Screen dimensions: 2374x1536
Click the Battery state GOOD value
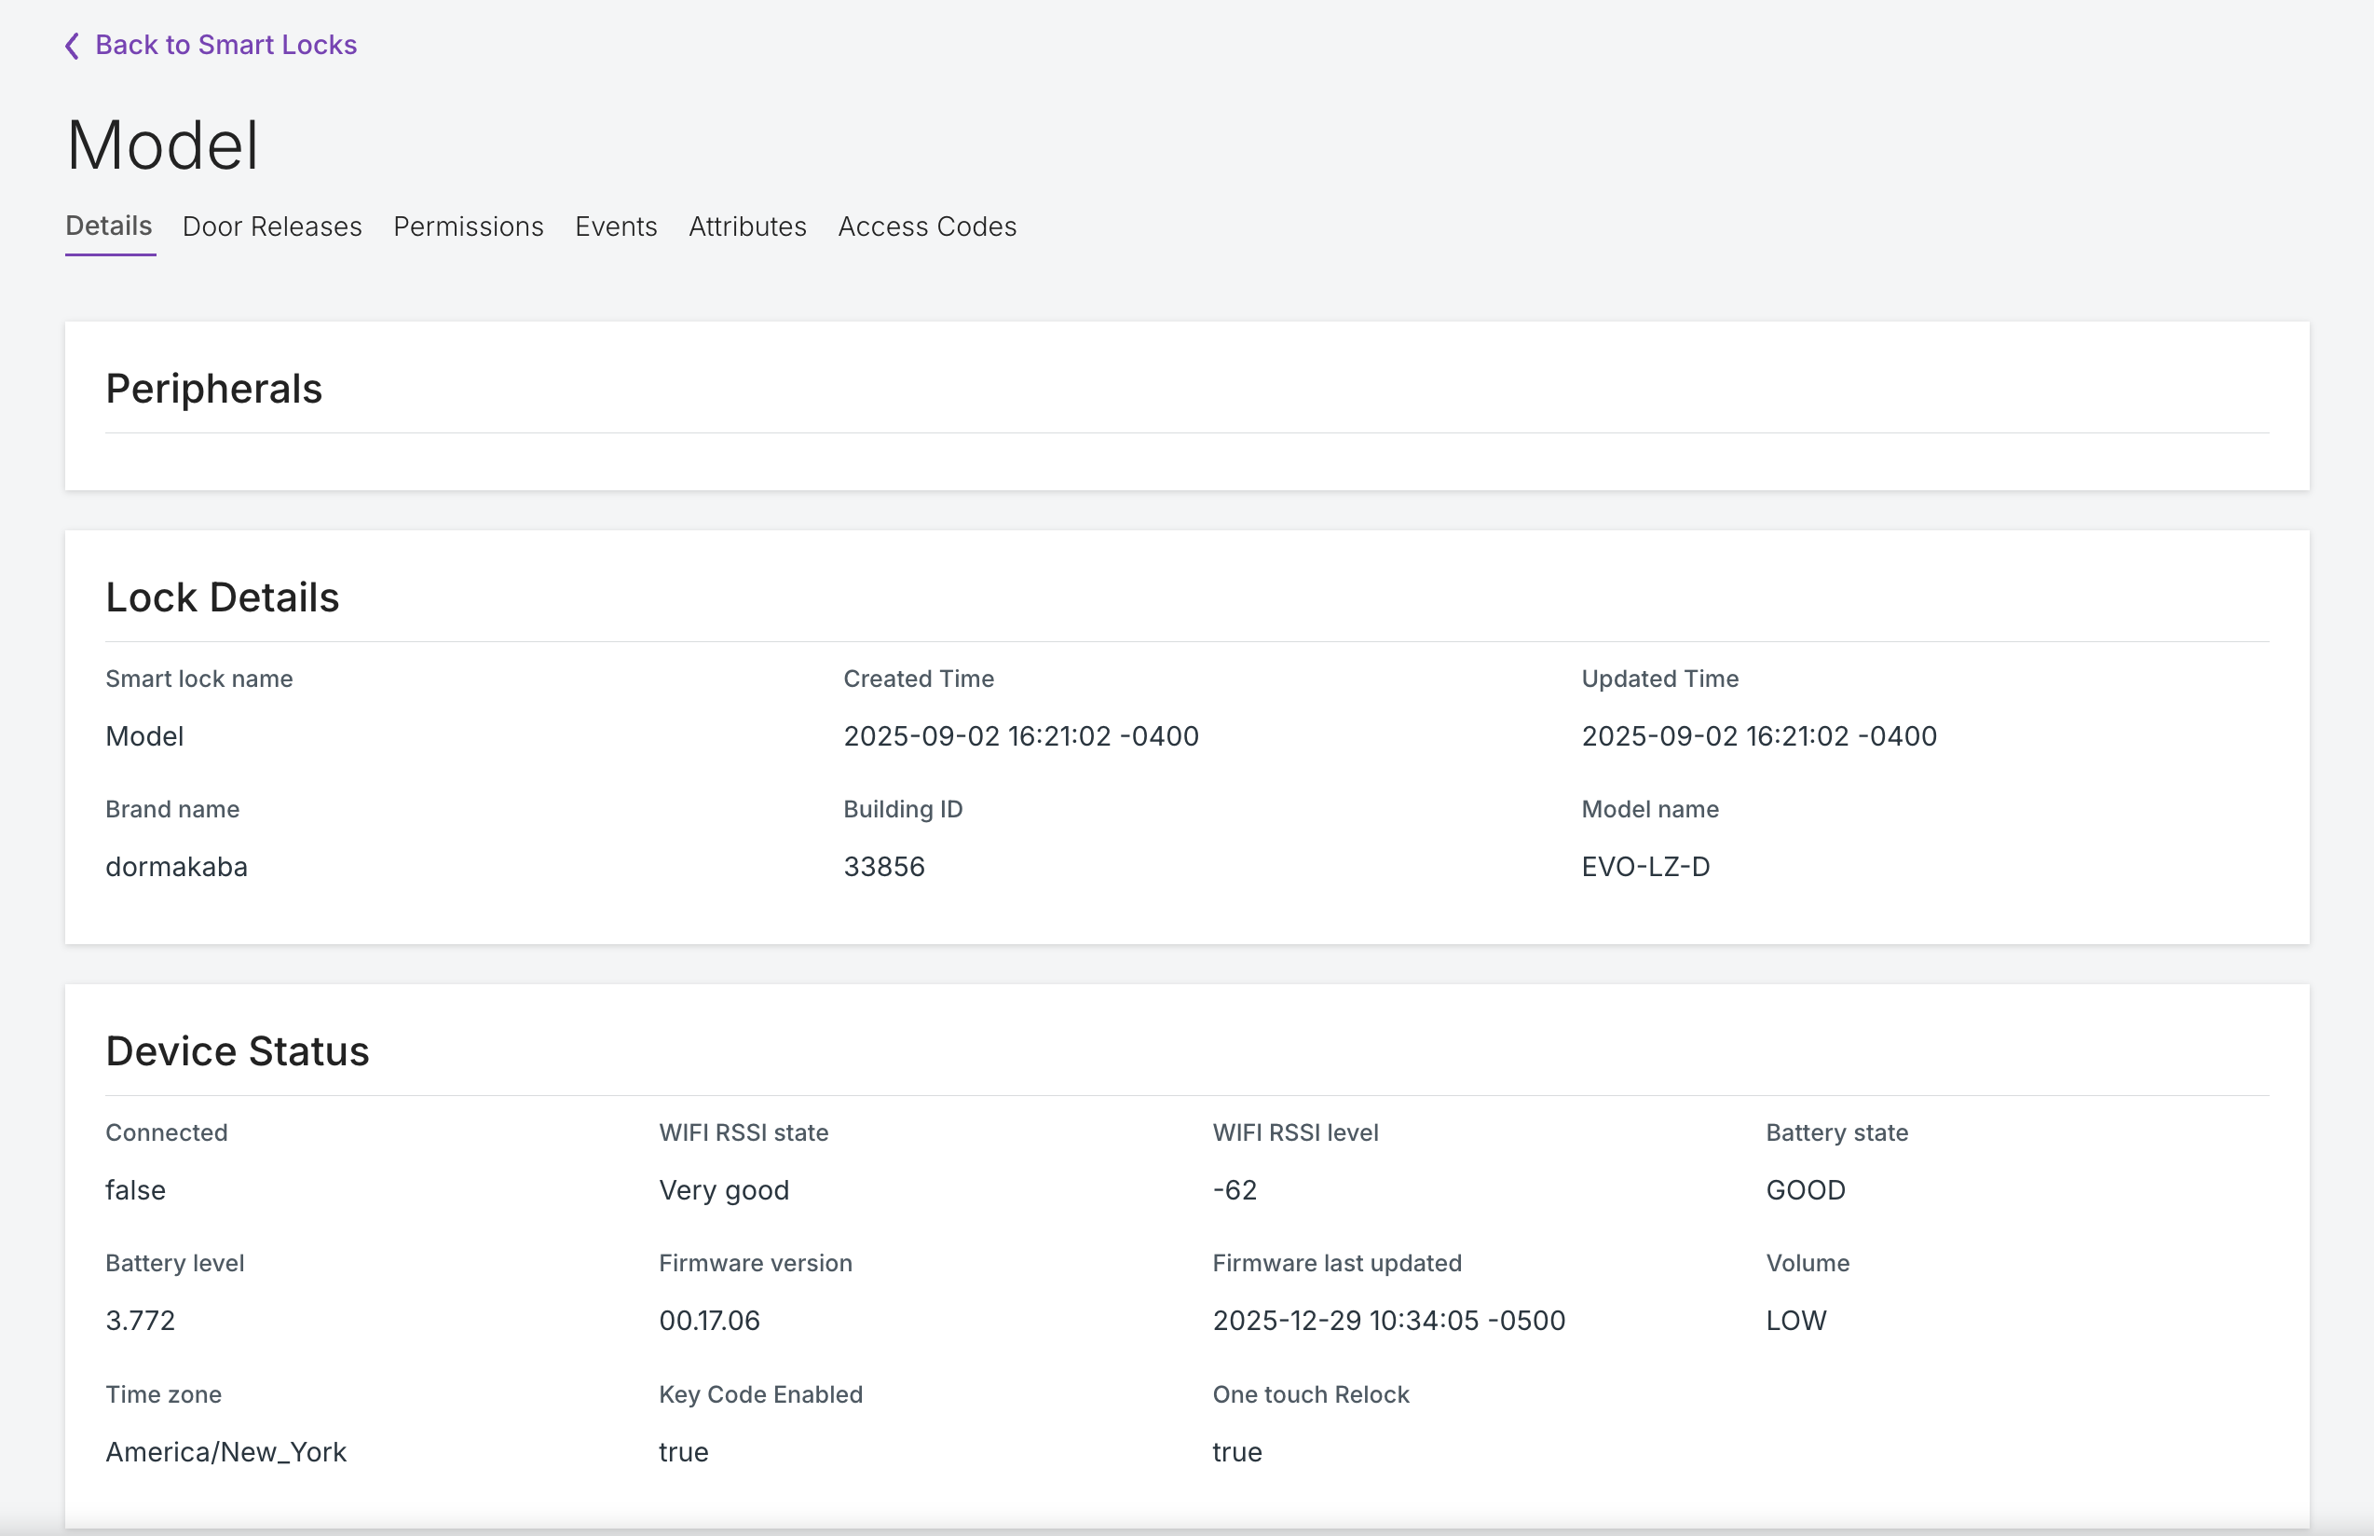[1806, 1190]
